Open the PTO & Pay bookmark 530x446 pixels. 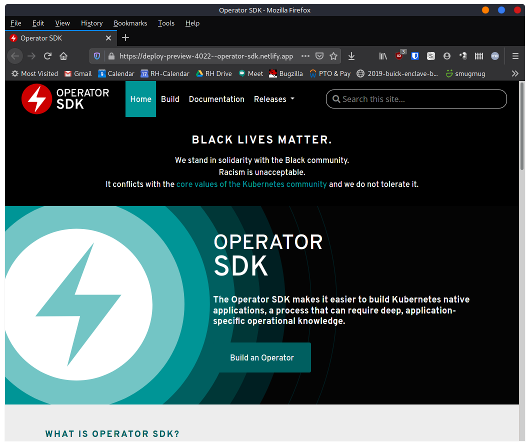click(x=330, y=73)
